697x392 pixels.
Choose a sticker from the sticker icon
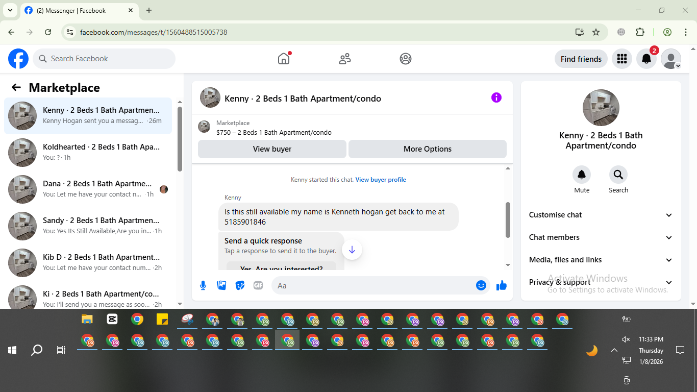(240, 285)
